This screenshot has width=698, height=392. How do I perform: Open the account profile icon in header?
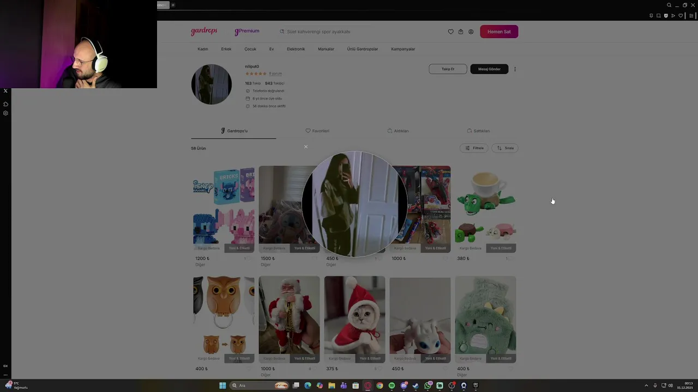471,32
